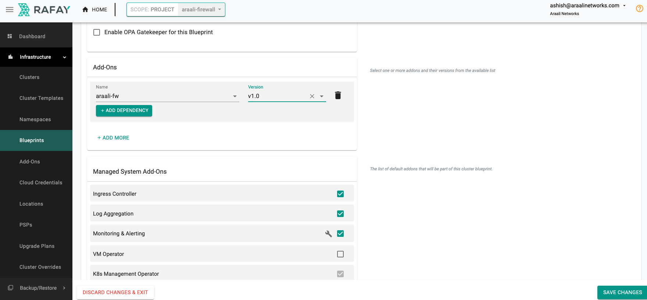Screen dimensions: 647x300
Task: Open the Version dropdown arrow
Action: tap(322, 96)
